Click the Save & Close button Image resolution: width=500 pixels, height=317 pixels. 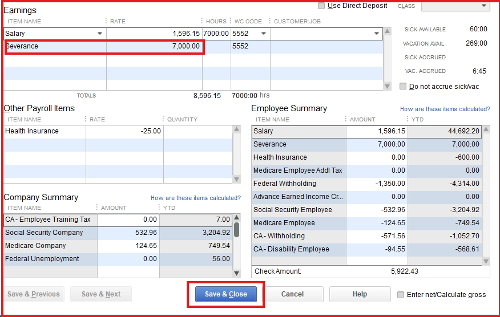click(x=225, y=294)
